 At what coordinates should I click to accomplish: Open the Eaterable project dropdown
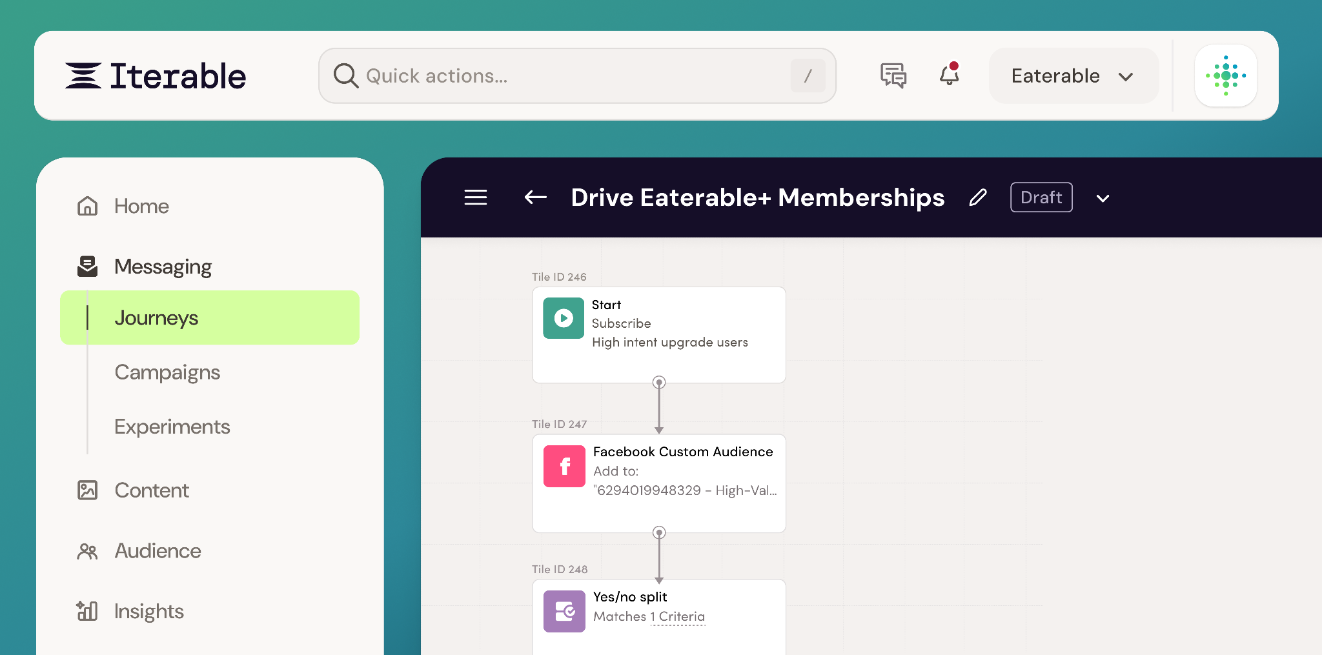1073,76
